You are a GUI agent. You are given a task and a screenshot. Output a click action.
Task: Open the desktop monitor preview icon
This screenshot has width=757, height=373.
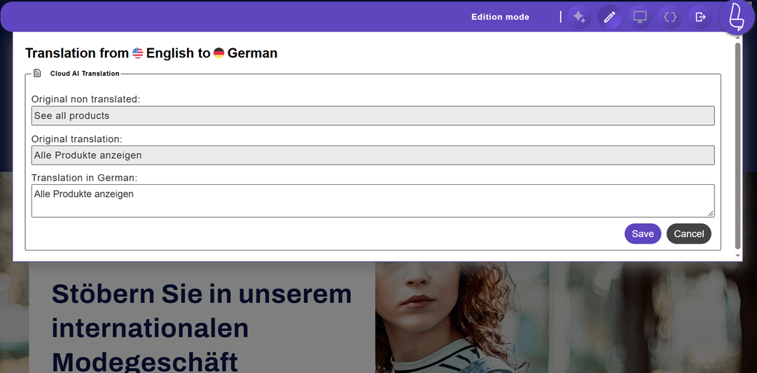tap(639, 17)
